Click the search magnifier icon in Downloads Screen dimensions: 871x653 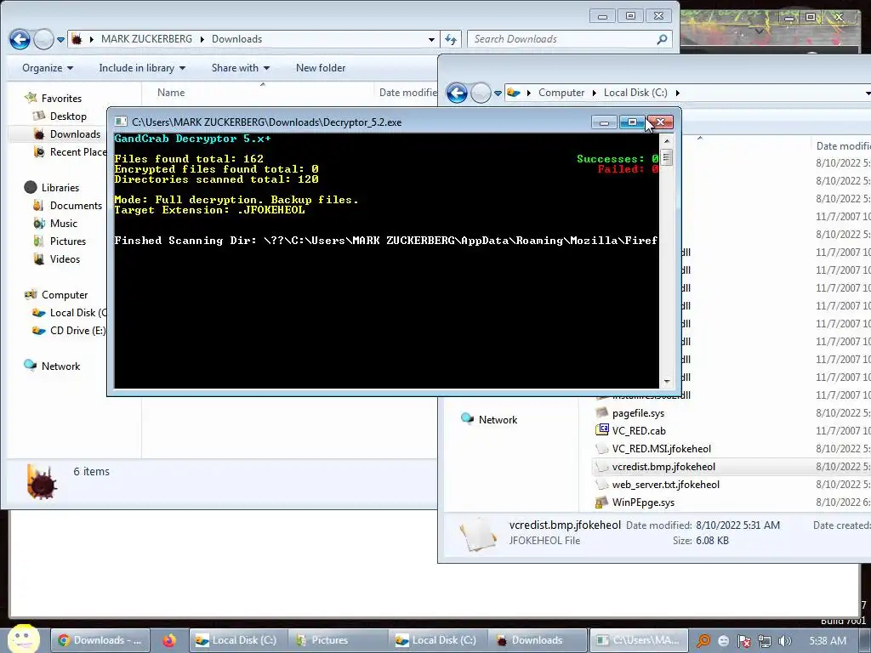pos(662,39)
